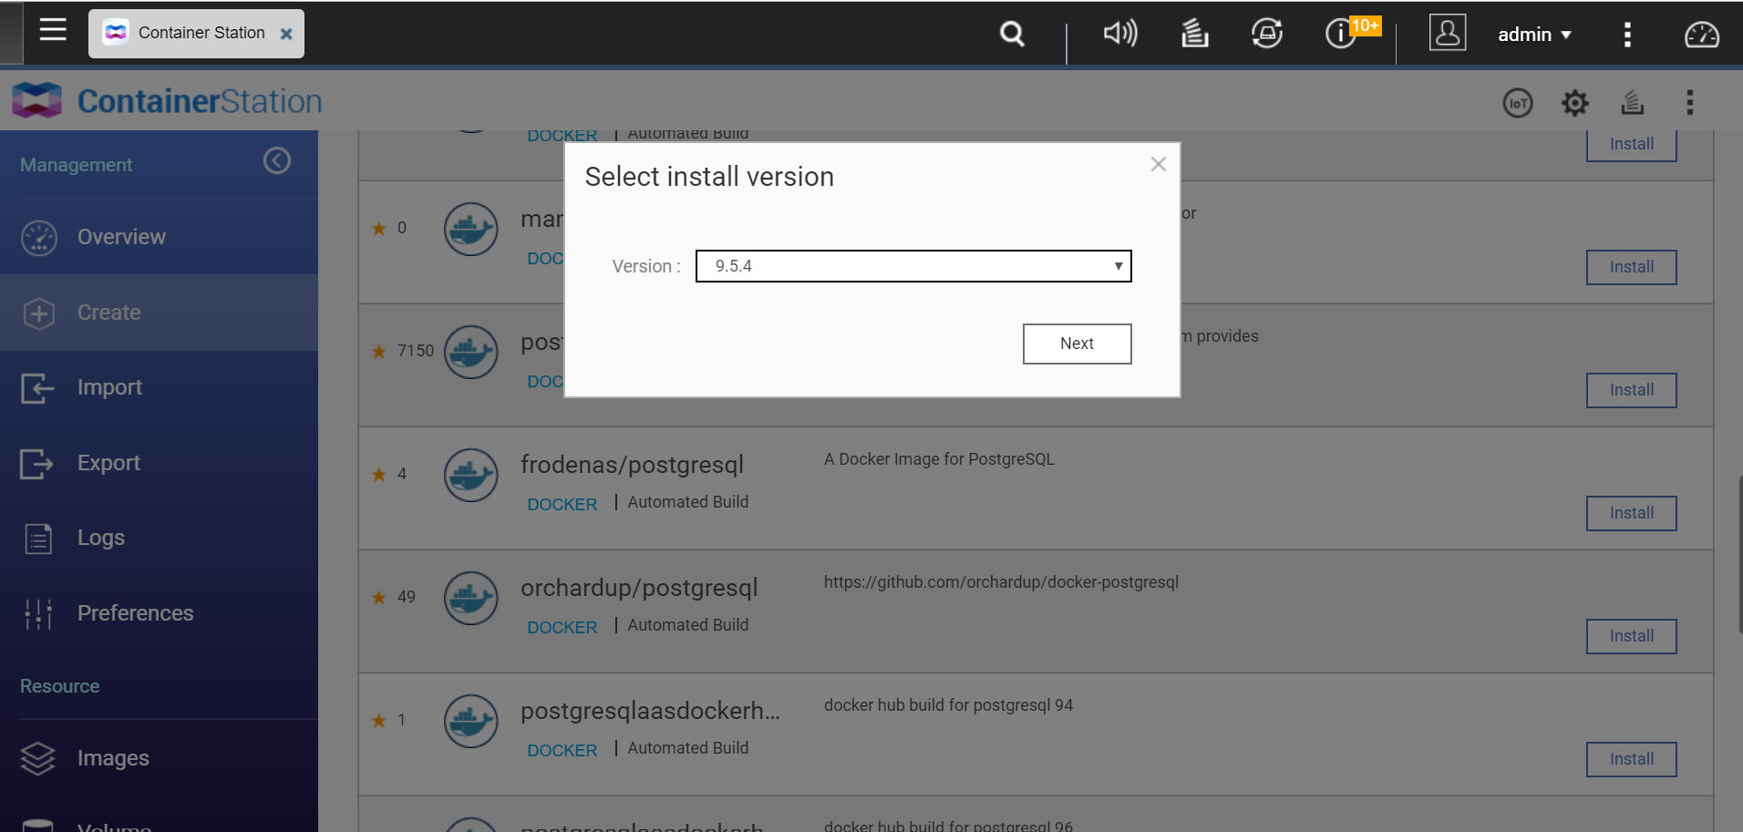Click the orchardup/postgresql image name
The width and height of the screenshot is (1743, 832).
tap(639, 588)
